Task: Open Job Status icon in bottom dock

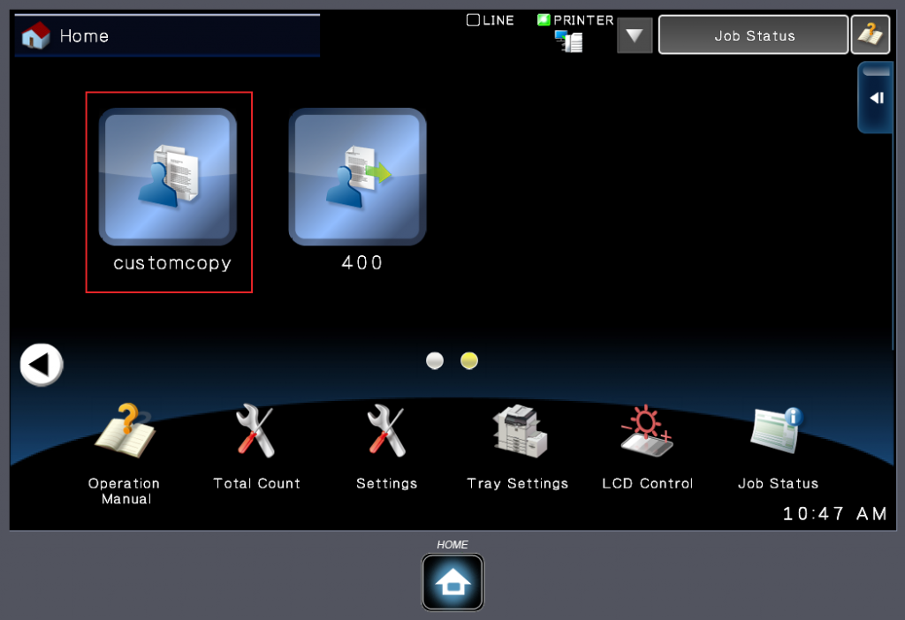Action: pos(777,432)
